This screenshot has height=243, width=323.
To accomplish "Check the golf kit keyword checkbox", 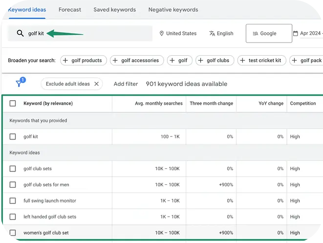I will (x=13, y=137).
